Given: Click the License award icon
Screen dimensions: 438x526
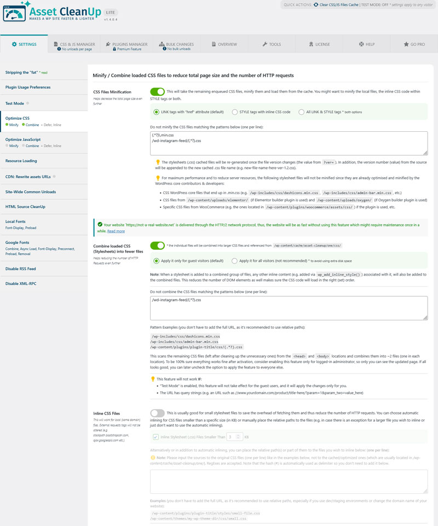Looking at the screenshot, I should point(311,44).
